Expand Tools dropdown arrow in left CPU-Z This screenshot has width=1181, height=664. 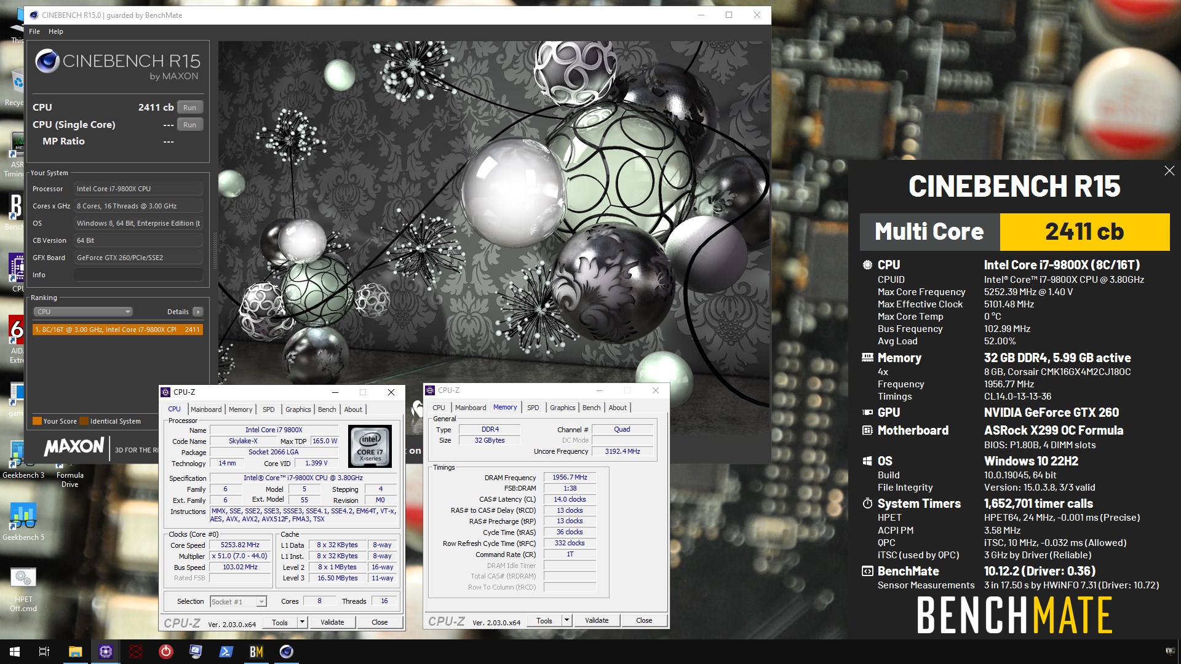click(302, 622)
